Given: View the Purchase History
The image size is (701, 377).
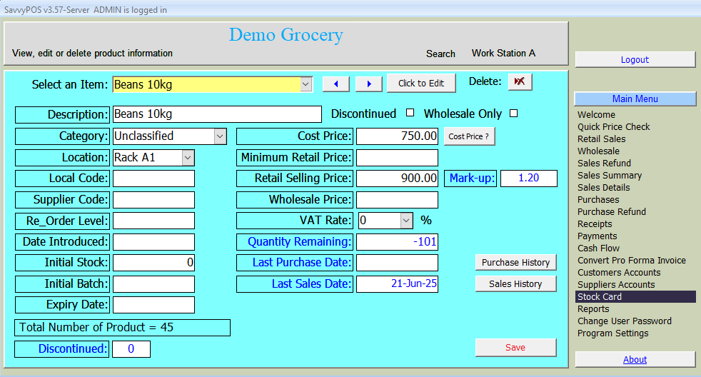Looking at the screenshot, I should coord(515,263).
